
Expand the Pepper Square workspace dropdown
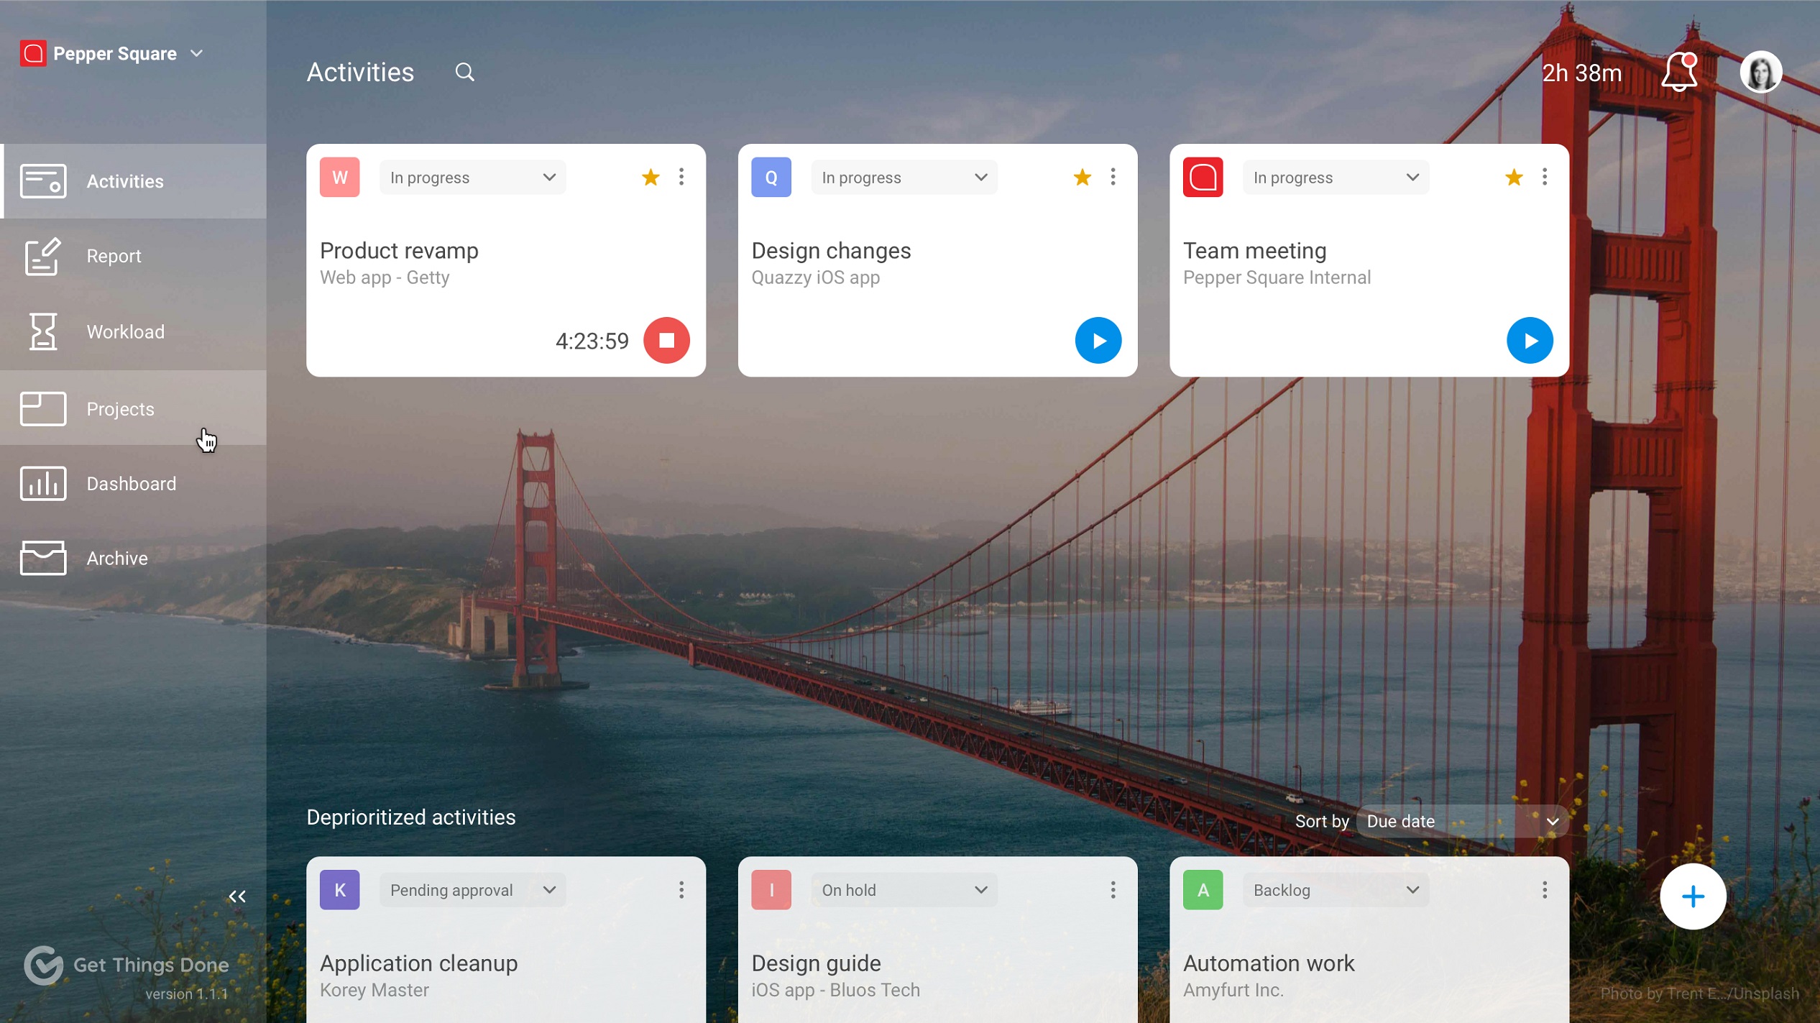[196, 53]
